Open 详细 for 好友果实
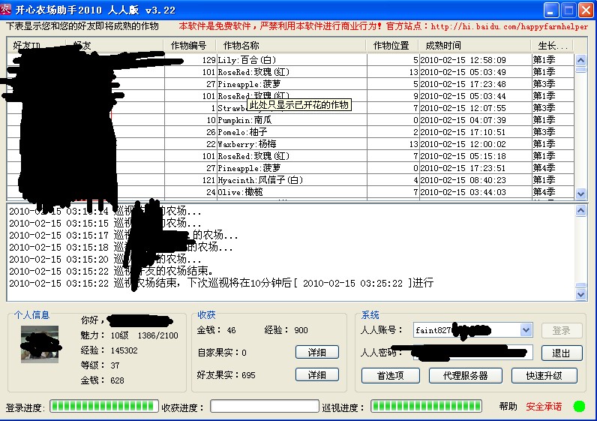The height and width of the screenshot is (421, 597). tap(318, 374)
